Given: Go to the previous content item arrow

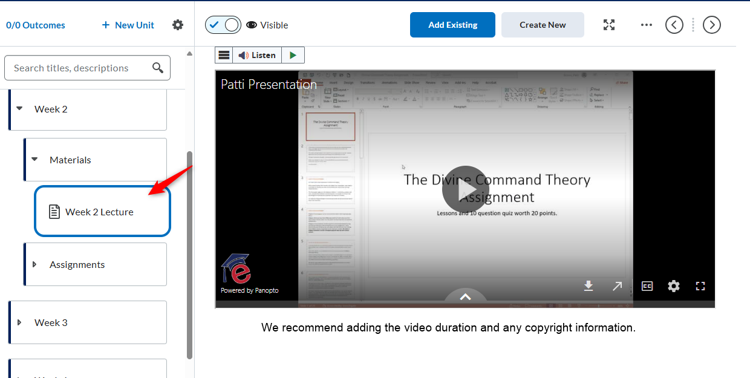Looking at the screenshot, I should pos(674,25).
